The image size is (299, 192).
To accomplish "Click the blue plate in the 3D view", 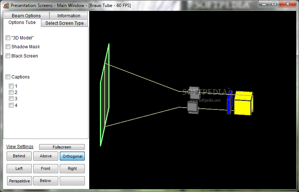I will (x=229, y=102).
